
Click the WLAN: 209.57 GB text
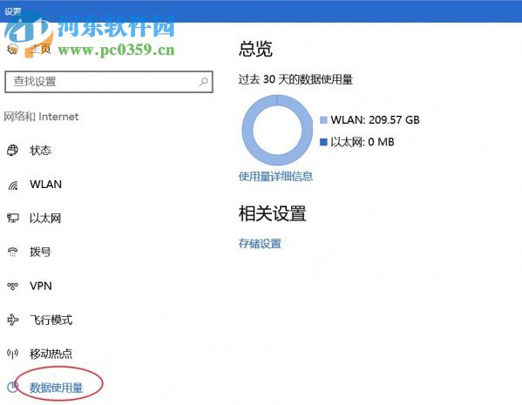tap(376, 120)
